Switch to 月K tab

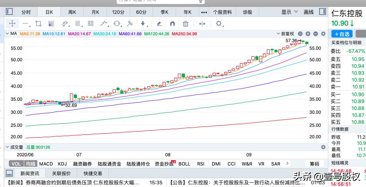click(95, 12)
